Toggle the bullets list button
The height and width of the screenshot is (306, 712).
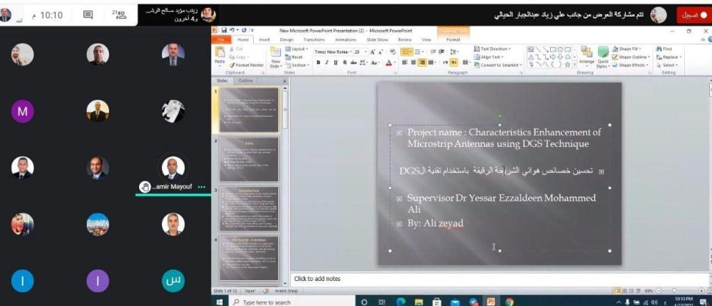click(x=406, y=51)
